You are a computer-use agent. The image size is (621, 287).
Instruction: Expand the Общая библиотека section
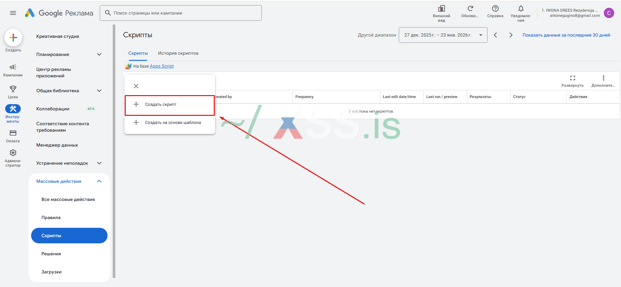click(99, 91)
